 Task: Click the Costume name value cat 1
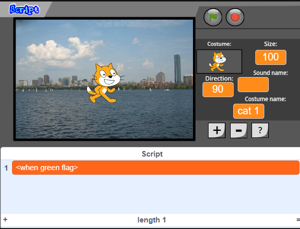(249, 111)
